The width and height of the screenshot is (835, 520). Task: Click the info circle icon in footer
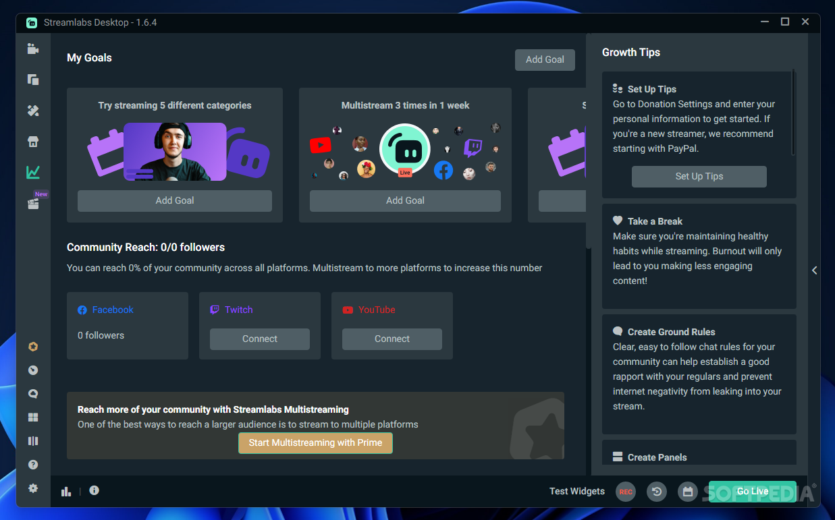94,490
